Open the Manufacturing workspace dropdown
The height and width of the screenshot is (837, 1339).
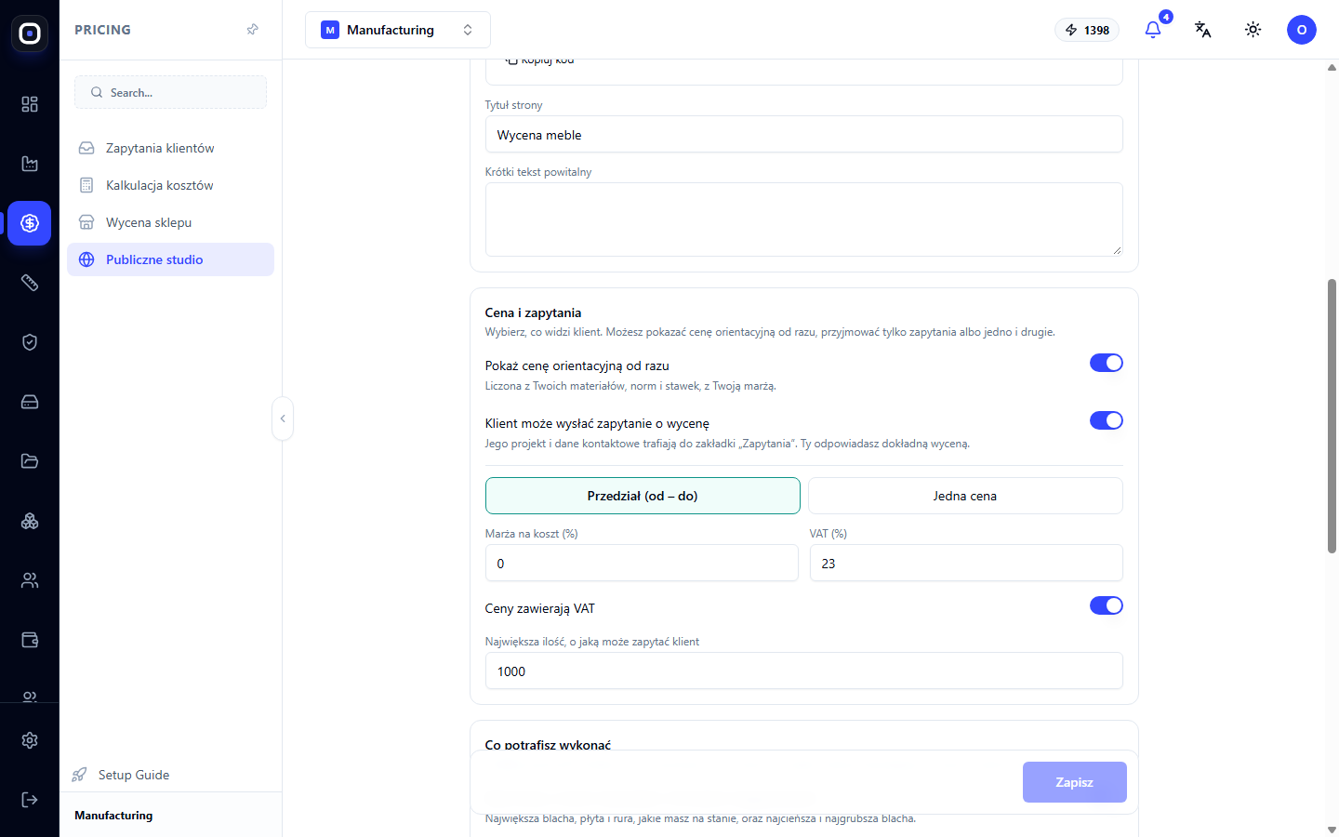pos(398,30)
